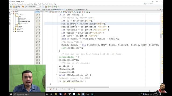Viewport: 172px width, 96px height.
Task: Select Login.java in the project tree
Action: tap(23, 20)
